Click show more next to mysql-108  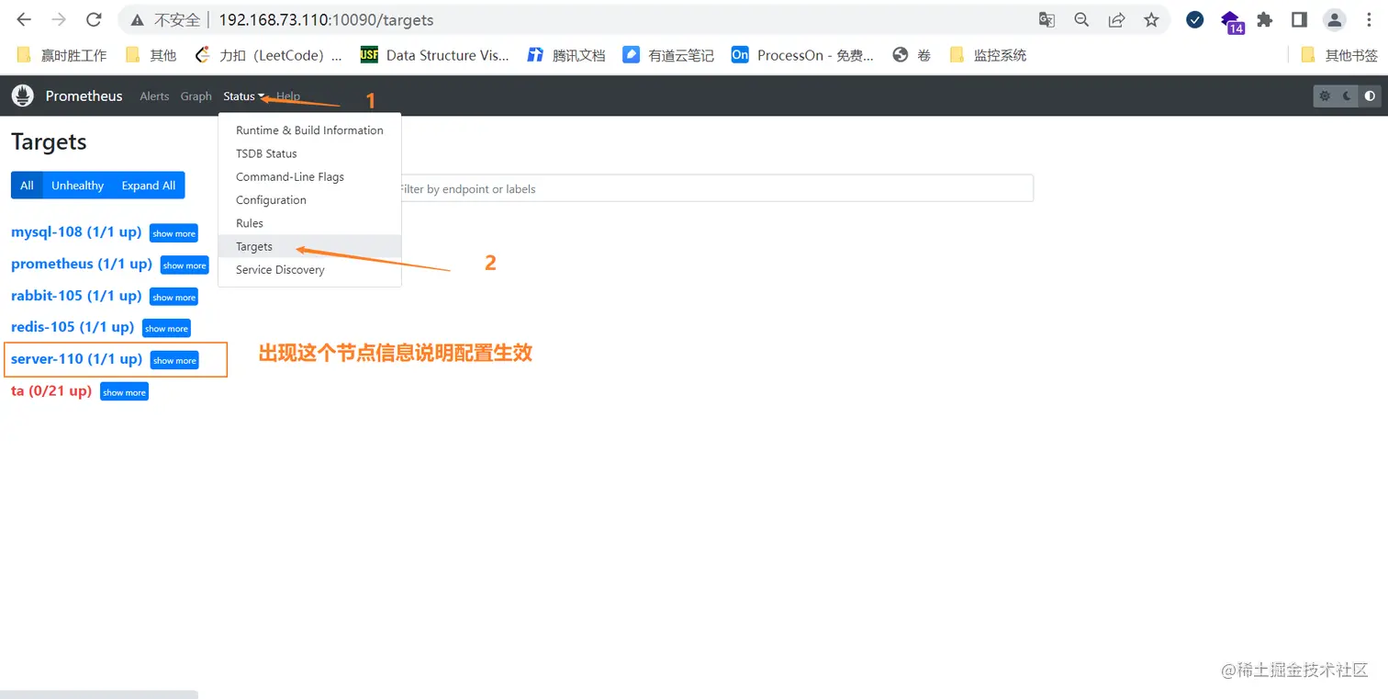pos(173,233)
